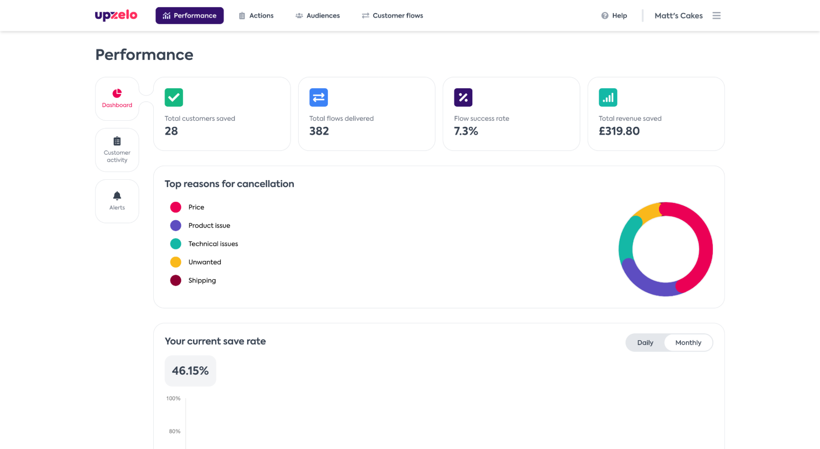Click the Upzelo logo
The width and height of the screenshot is (820, 449).
coord(116,15)
